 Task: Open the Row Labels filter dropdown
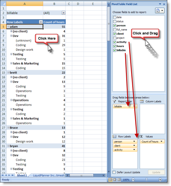41,22
